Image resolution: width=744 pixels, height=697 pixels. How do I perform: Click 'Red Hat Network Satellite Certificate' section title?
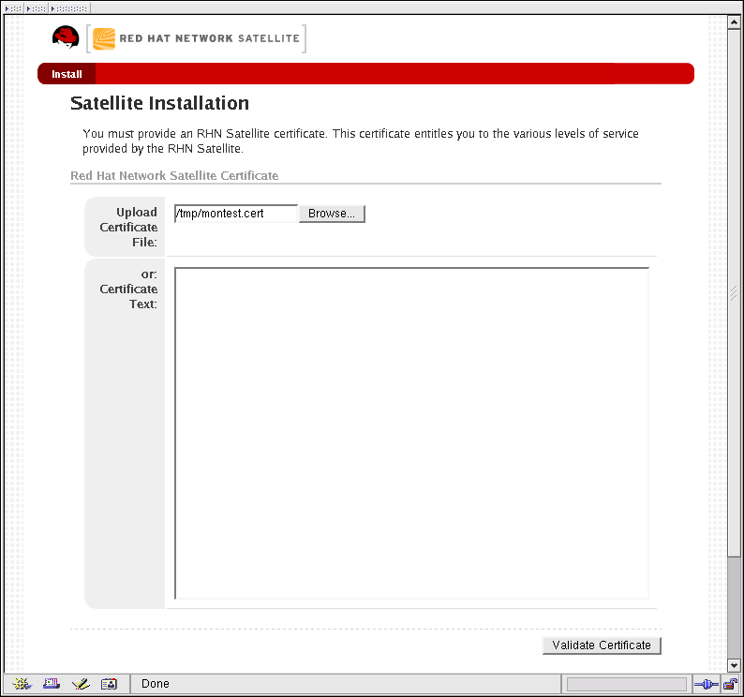(x=174, y=175)
